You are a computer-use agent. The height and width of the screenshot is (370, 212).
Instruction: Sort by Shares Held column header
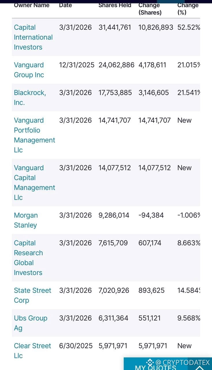click(x=115, y=5)
